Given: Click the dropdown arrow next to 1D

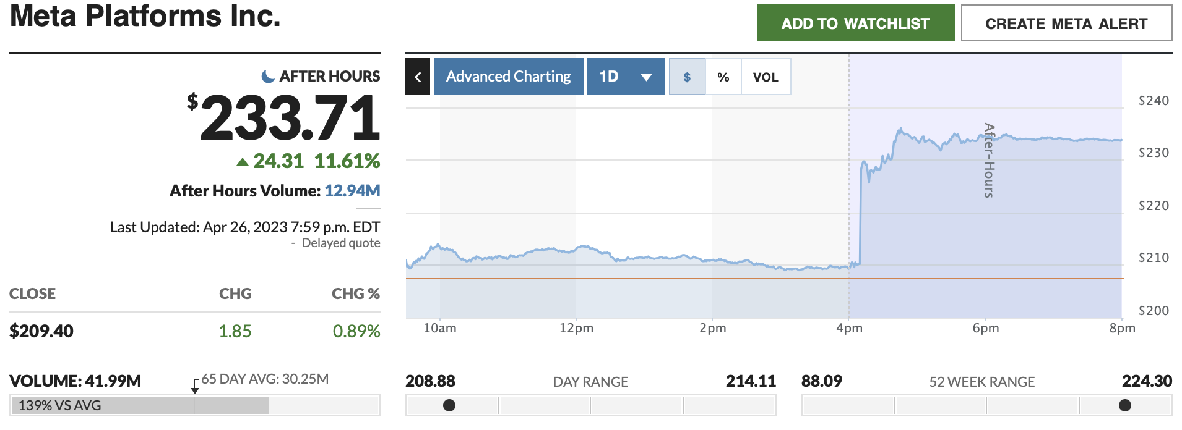Looking at the screenshot, I should click(x=646, y=77).
